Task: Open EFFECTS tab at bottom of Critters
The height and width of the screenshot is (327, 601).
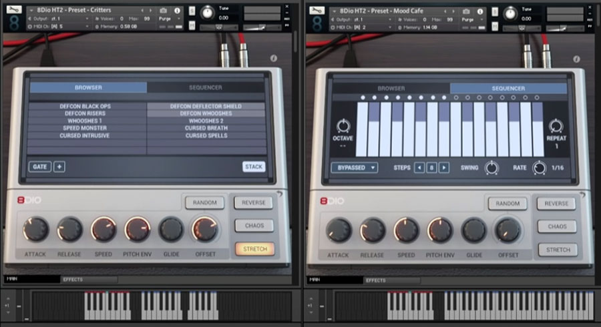Action: [x=89, y=280]
